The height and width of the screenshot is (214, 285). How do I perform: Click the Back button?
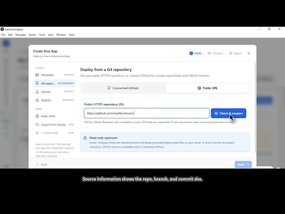coord(41,165)
